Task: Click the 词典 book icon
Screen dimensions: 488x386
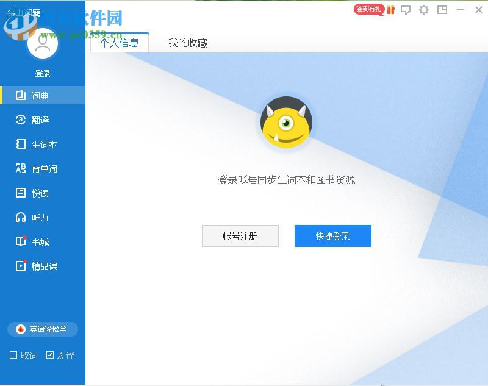Action: pos(21,95)
